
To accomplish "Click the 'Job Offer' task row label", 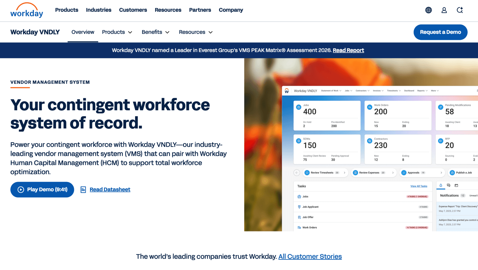I will tap(308, 217).
